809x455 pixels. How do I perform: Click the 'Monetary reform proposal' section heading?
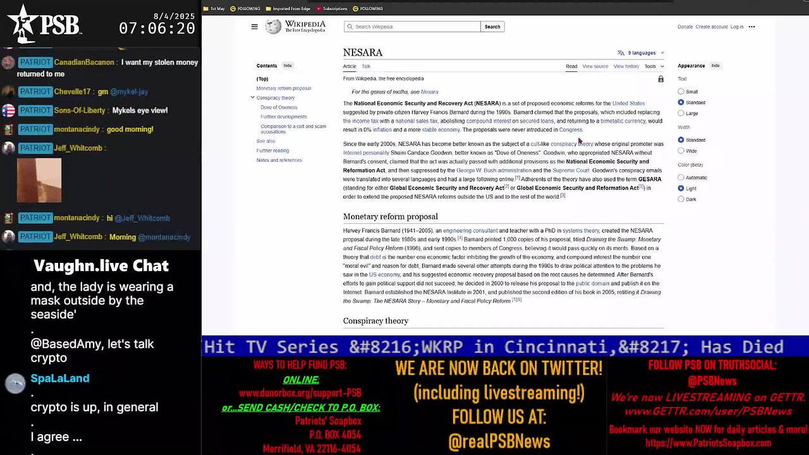[x=390, y=217]
